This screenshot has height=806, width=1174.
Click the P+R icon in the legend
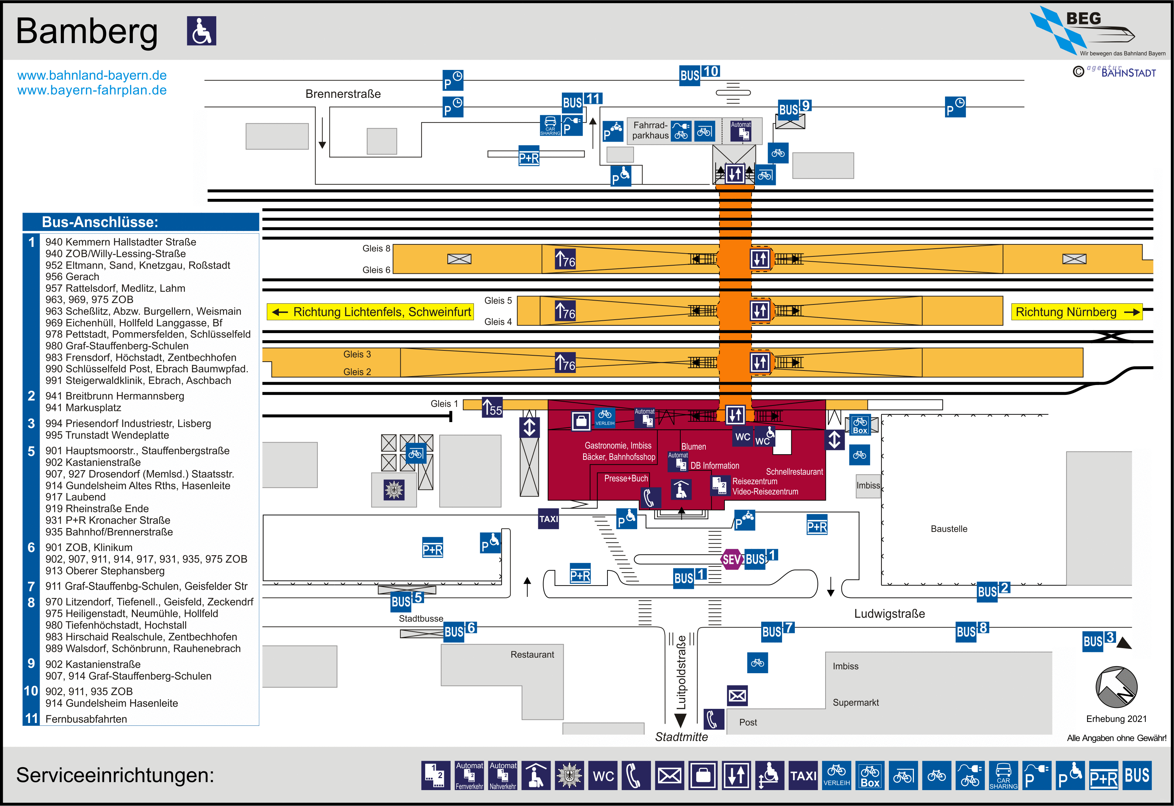[1104, 775]
